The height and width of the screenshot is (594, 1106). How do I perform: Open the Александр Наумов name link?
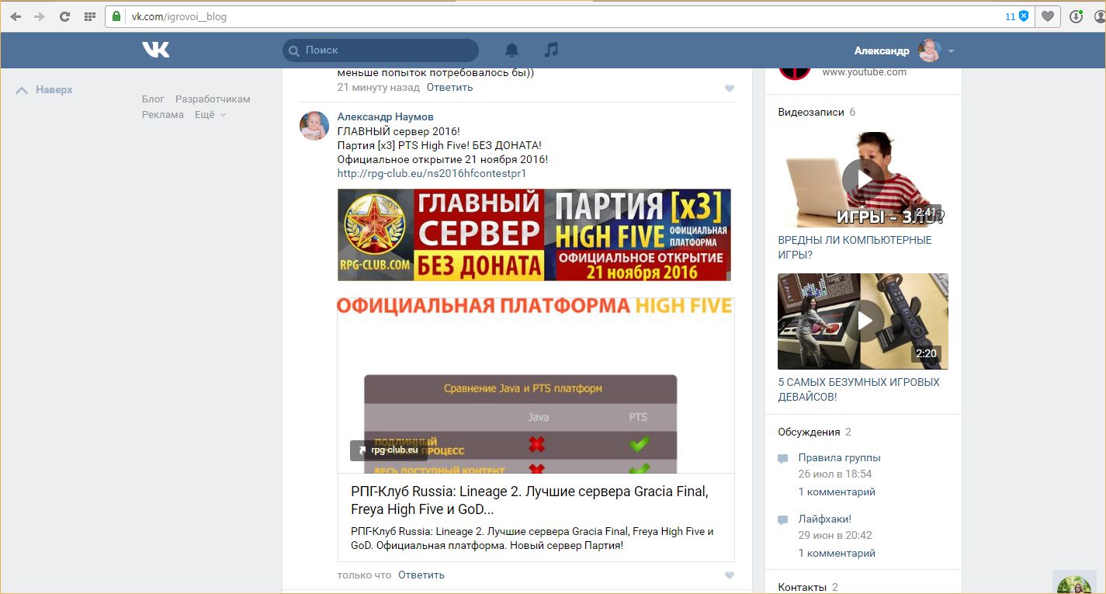point(385,116)
